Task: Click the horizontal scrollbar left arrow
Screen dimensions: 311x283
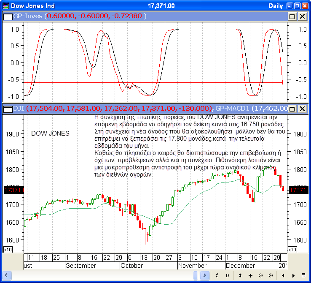Action: 6,275
